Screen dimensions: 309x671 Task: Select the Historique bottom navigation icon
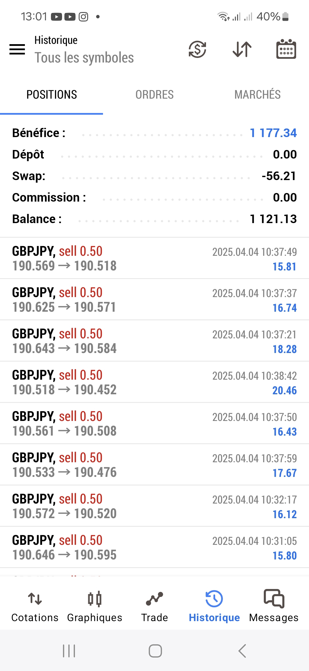(214, 599)
